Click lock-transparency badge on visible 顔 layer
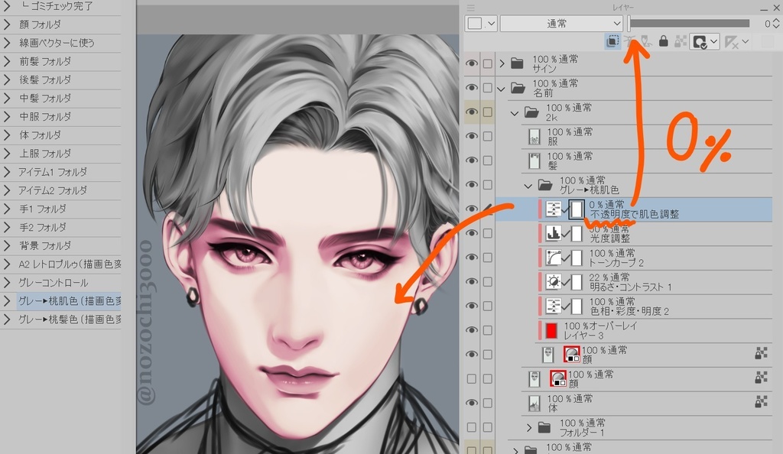Screen dimensions: 783x454 coord(761,353)
